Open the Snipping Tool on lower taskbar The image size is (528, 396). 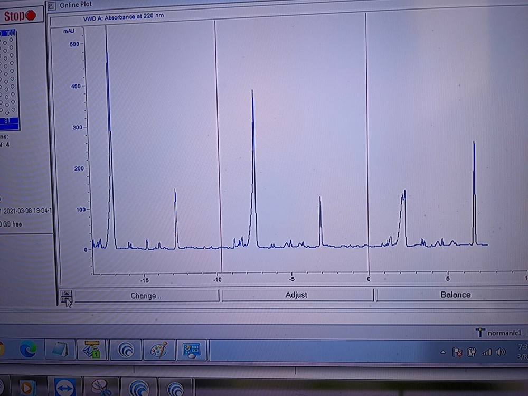(100, 389)
